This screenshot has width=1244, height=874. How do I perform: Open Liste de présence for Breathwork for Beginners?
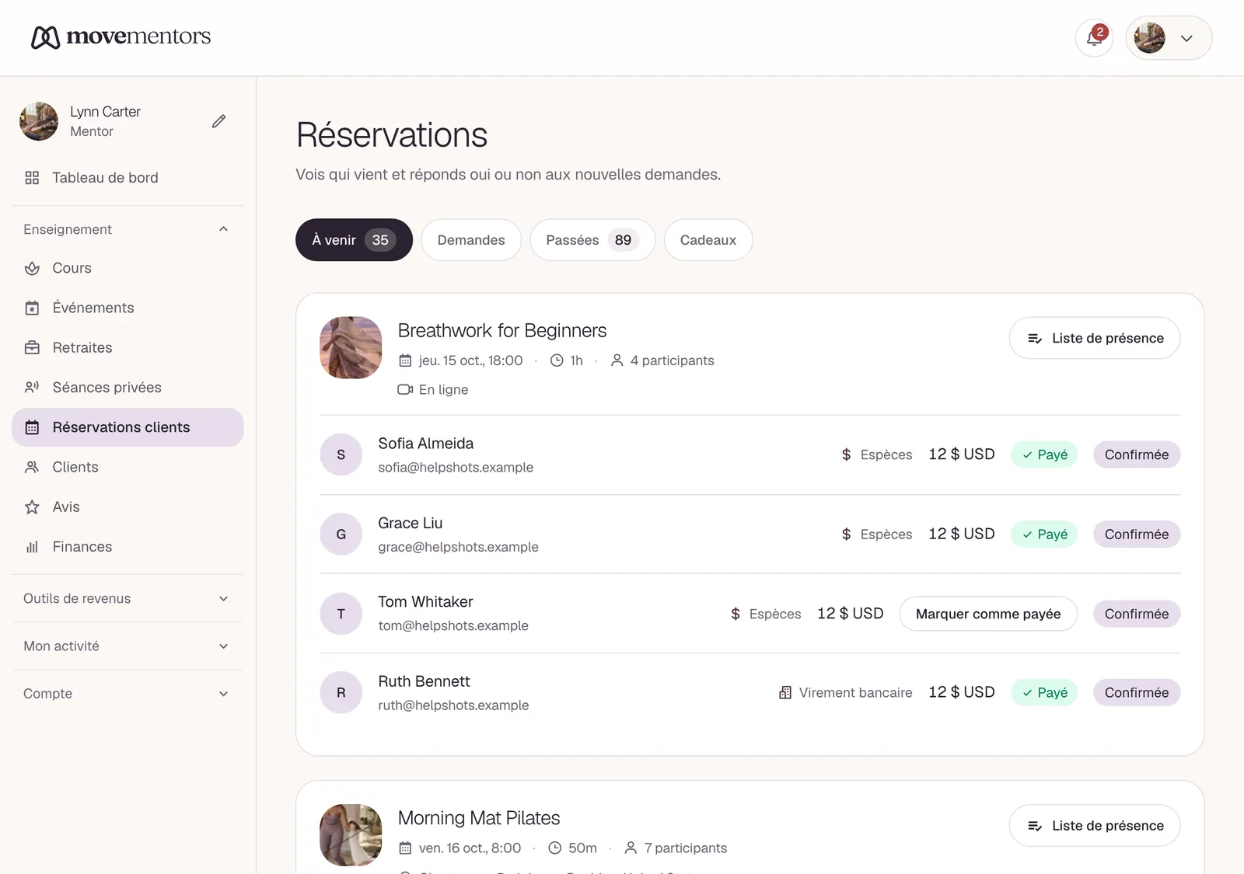pos(1095,338)
